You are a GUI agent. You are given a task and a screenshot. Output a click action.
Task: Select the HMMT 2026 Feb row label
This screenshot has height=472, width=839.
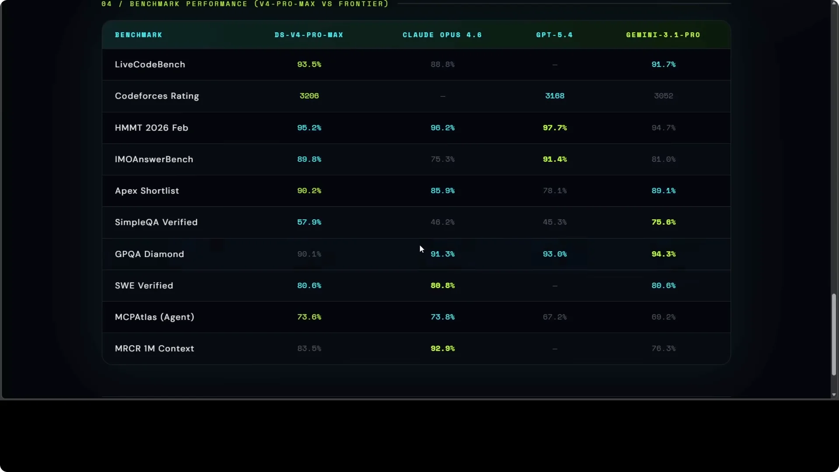[x=152, y=128]
